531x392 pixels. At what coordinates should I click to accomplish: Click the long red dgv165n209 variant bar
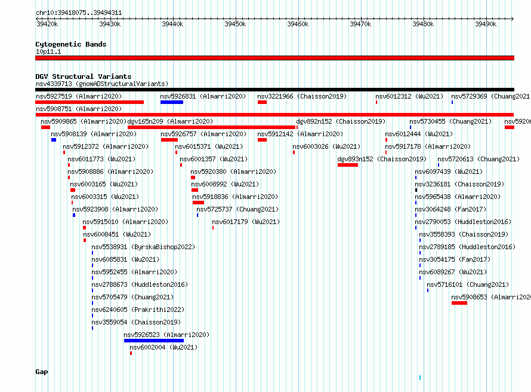(x=211, y=127)
